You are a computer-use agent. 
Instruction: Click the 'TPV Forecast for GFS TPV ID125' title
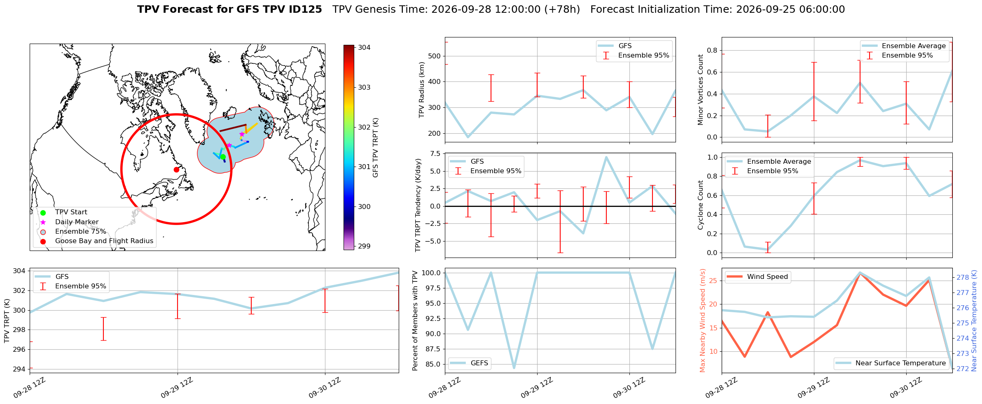[229, 9]
